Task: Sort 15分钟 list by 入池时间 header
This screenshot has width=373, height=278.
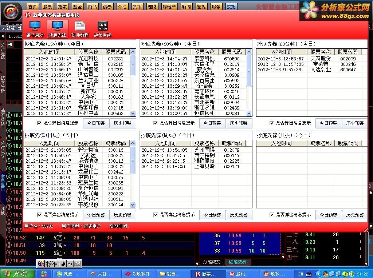Action: click(x=50, y=52)
